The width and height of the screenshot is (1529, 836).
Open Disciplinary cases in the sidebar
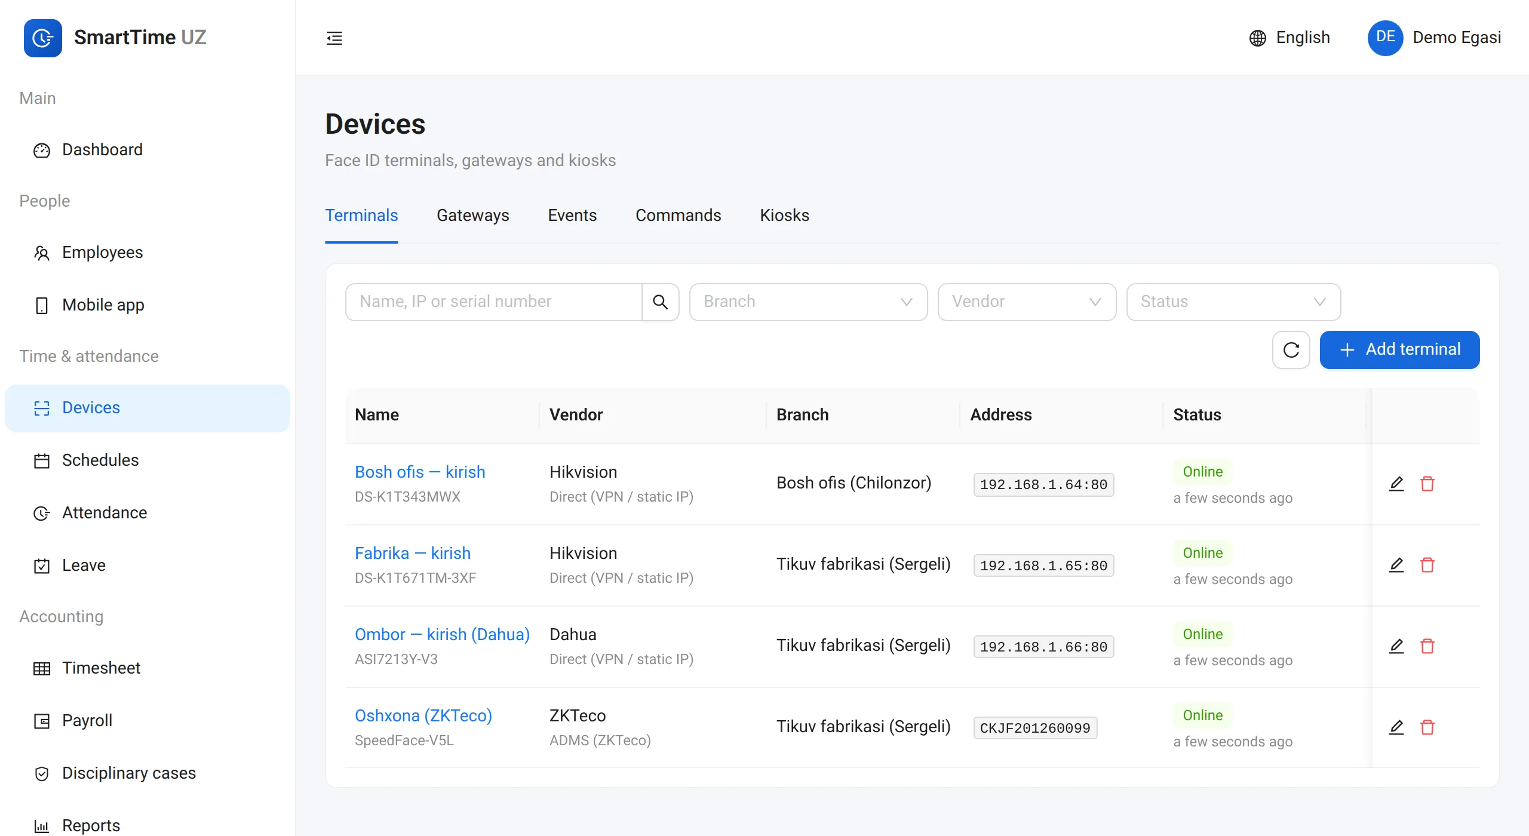(148, 773)
